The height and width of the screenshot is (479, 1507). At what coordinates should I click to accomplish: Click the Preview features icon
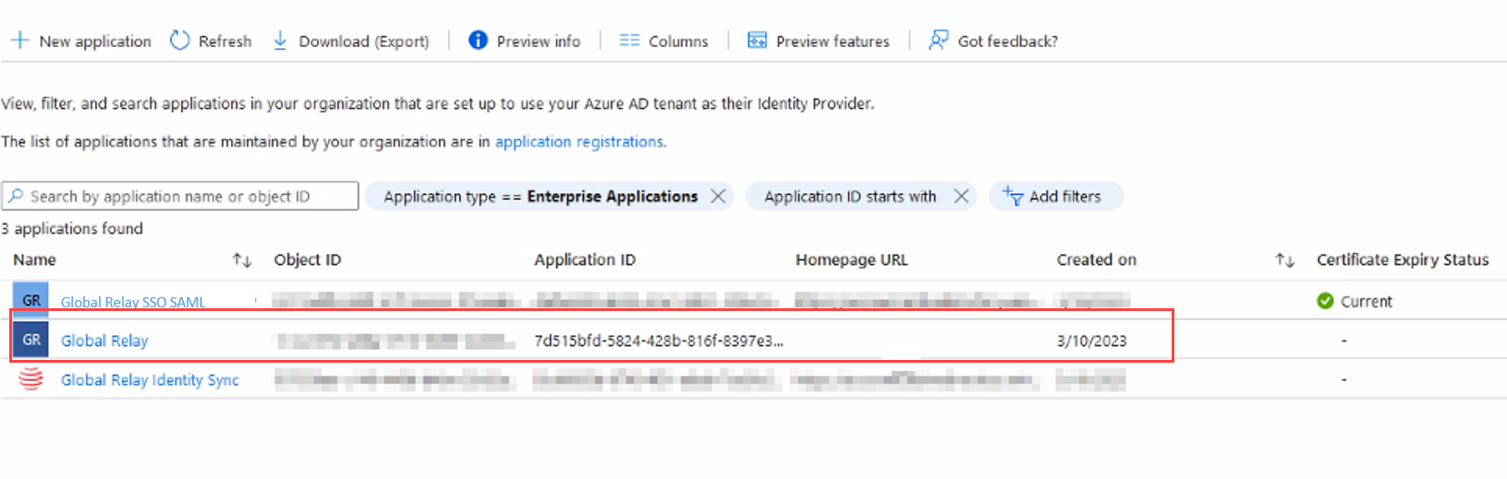[x=757, y=41]
